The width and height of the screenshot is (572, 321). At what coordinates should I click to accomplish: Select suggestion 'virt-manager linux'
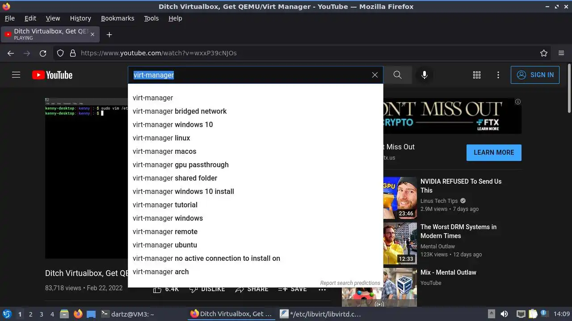255,138
